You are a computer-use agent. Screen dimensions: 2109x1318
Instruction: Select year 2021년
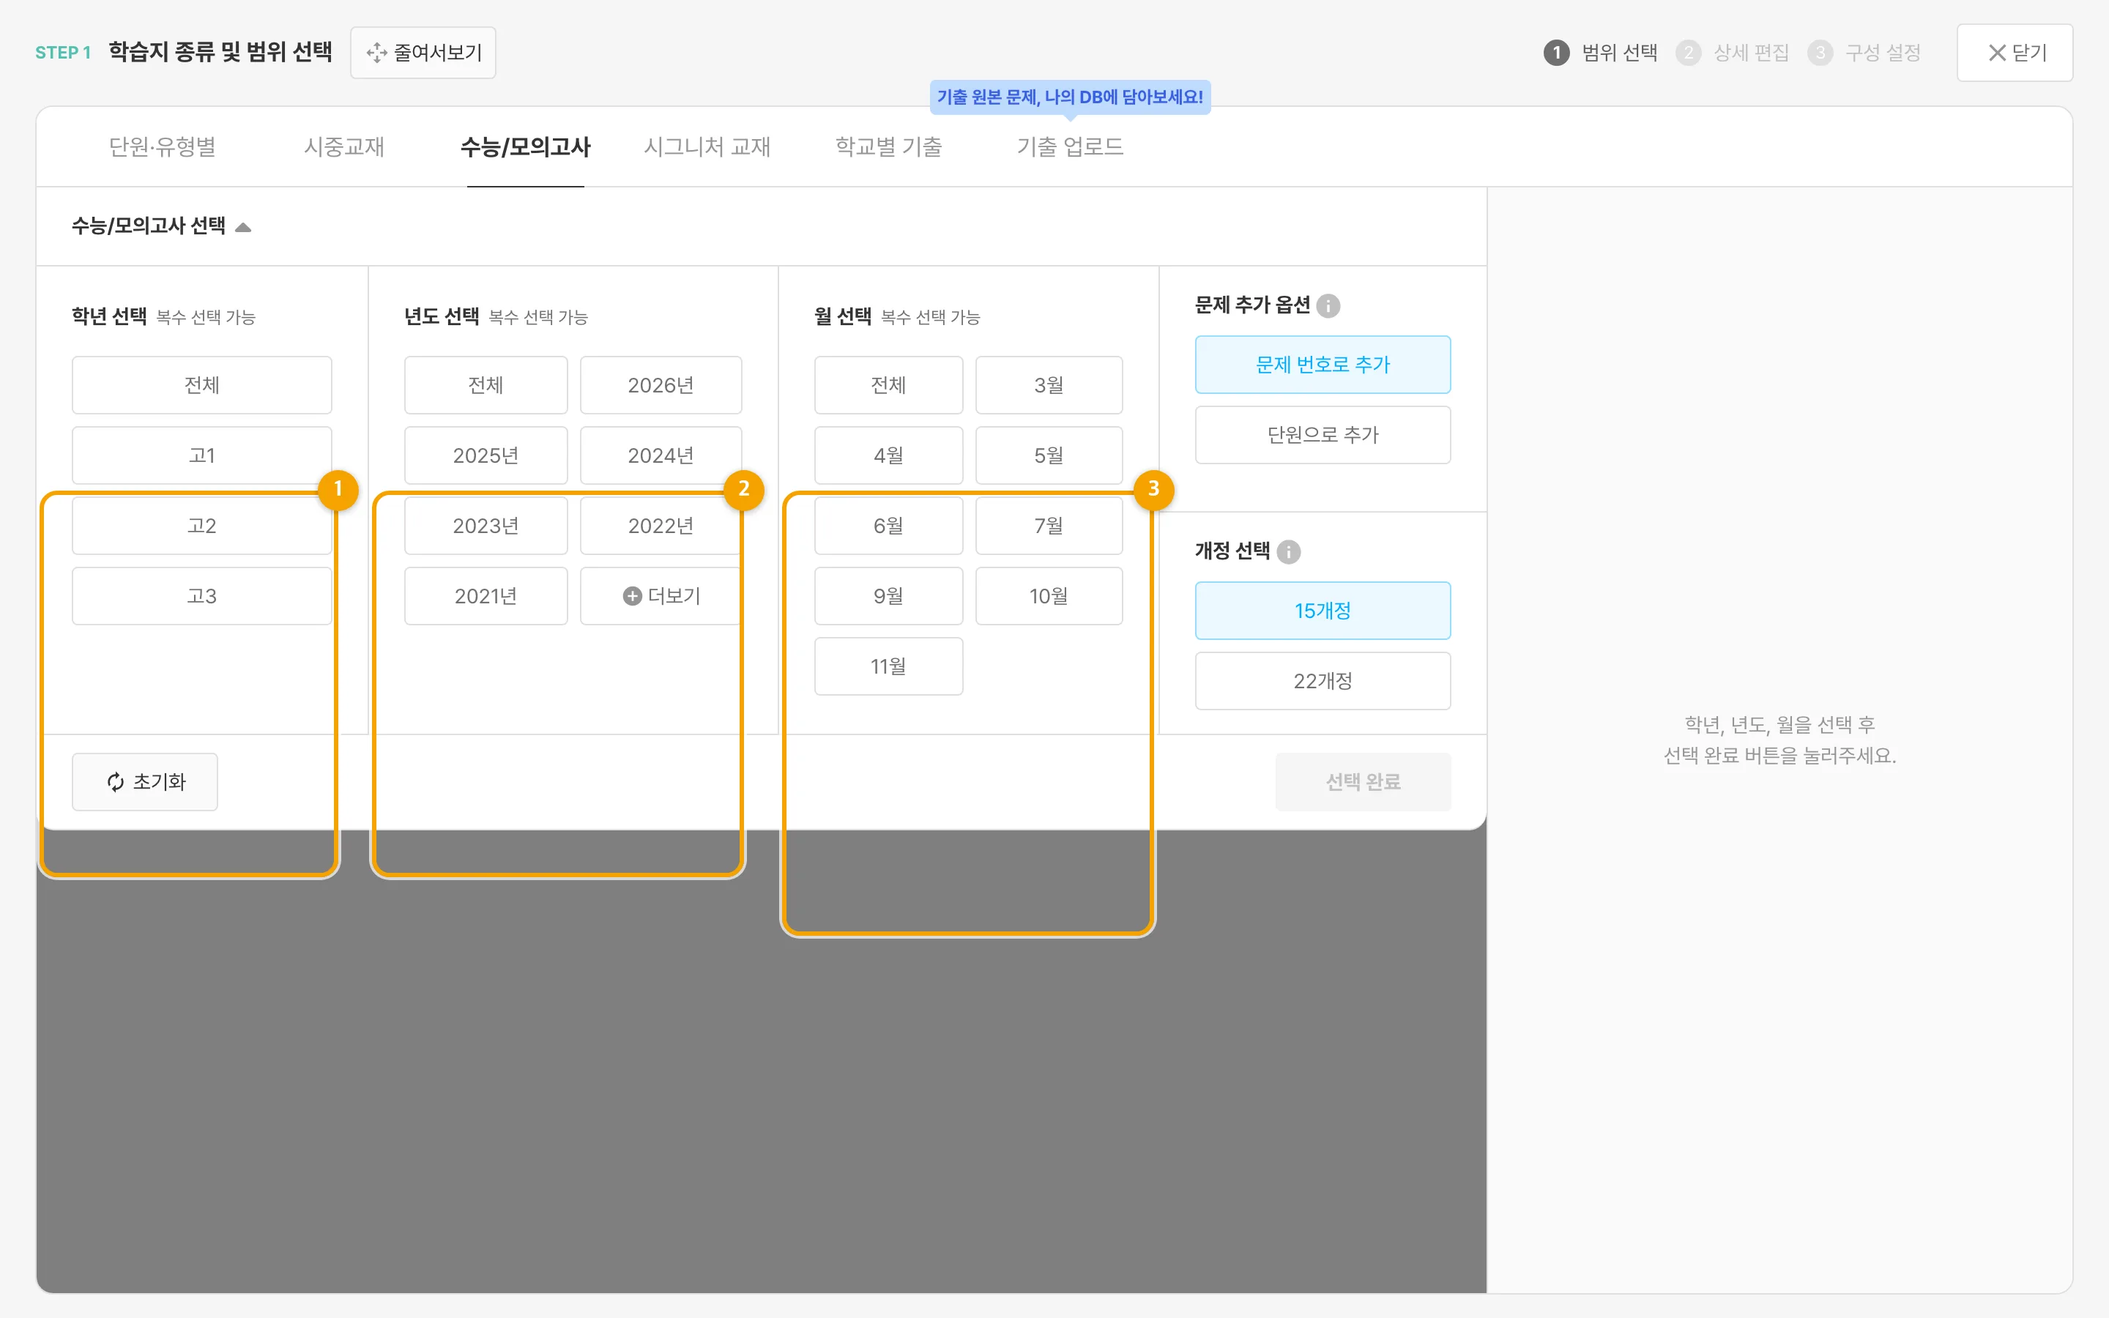click(486, 596)
